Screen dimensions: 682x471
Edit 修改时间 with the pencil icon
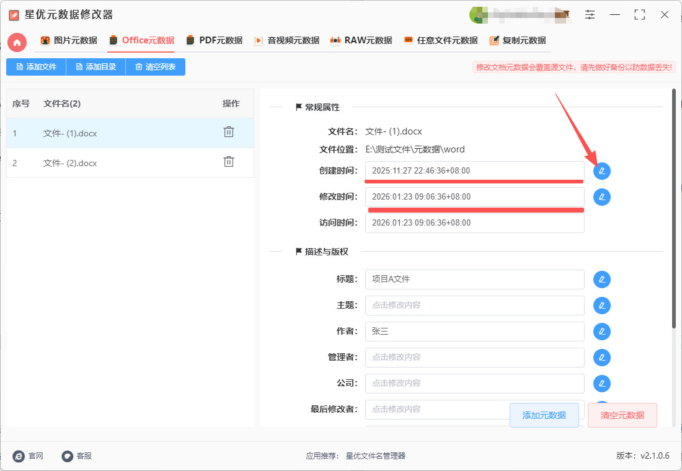(x=602, y=197)
